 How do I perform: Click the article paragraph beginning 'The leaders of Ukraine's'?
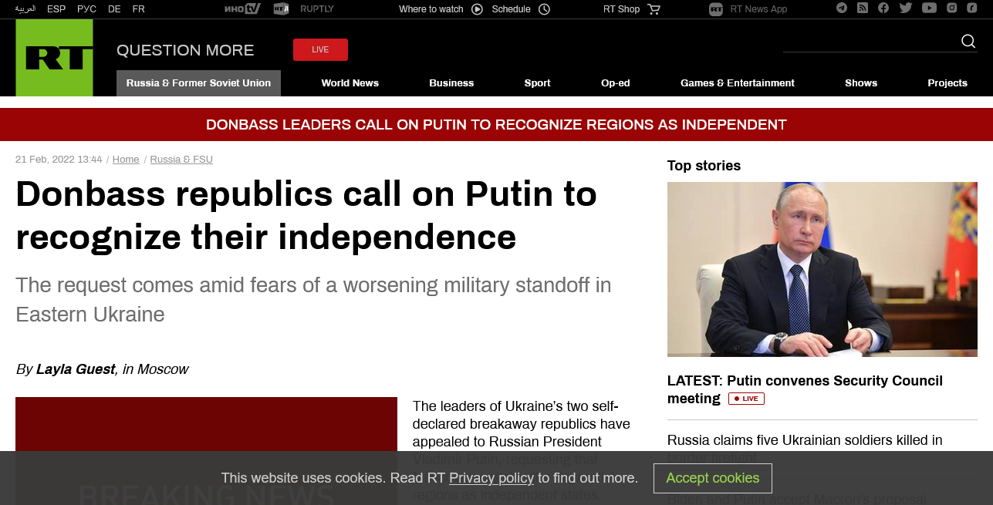pyautogui.click(x=522, y=450)
